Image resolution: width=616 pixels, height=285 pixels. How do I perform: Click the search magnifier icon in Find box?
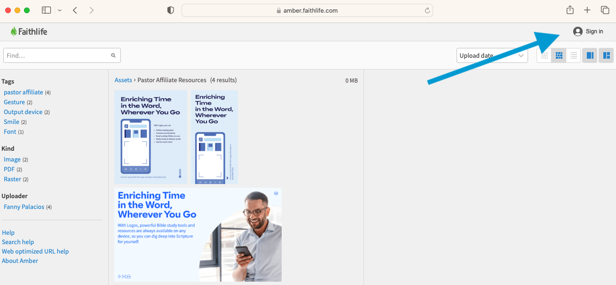coord(113,55)
